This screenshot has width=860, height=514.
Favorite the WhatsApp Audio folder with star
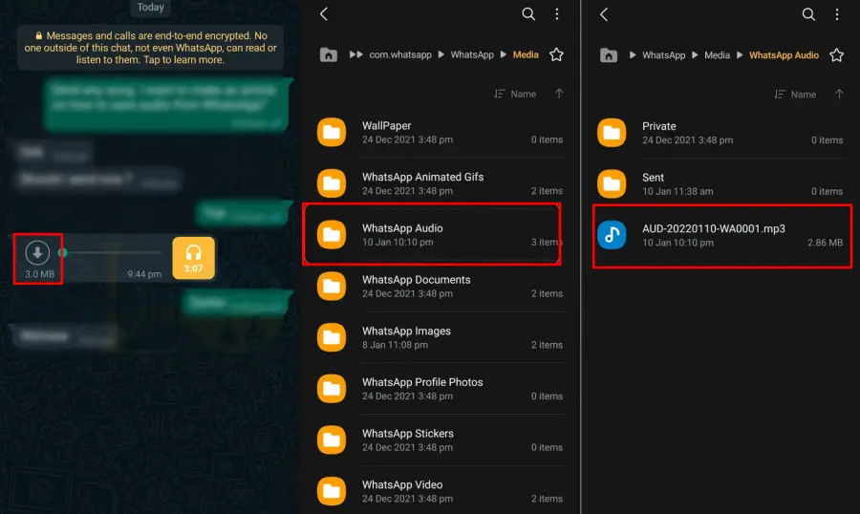pyautogui.click(x=836, y=55)
